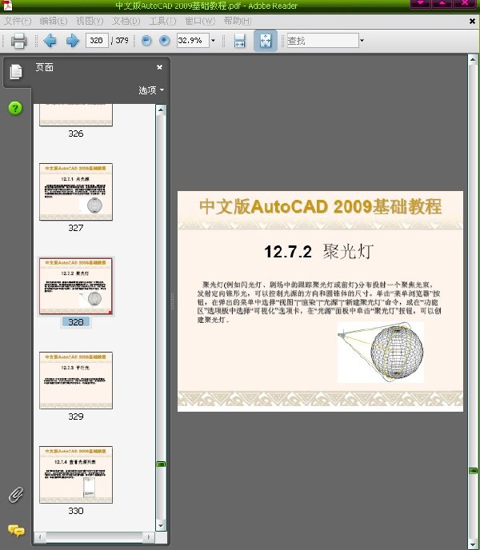Click the thumbnail label 327
Viewport: 480px width, 550px height.
[76, 228]
